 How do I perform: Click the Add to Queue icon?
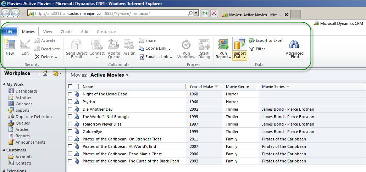tap(114, 44)
